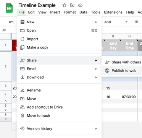The width and height of the screenshot is (142, 138).
Task: Check the cloud save status icon
Action: (80, 5)
